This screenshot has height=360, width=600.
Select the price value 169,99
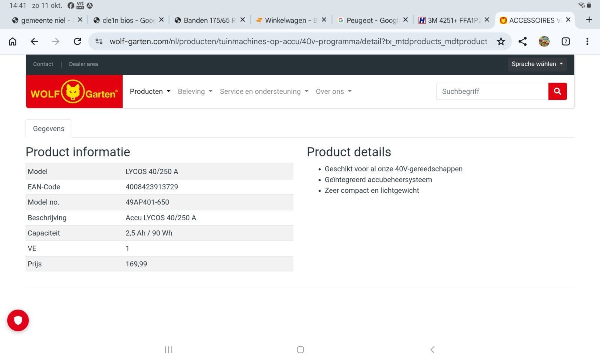136,264
